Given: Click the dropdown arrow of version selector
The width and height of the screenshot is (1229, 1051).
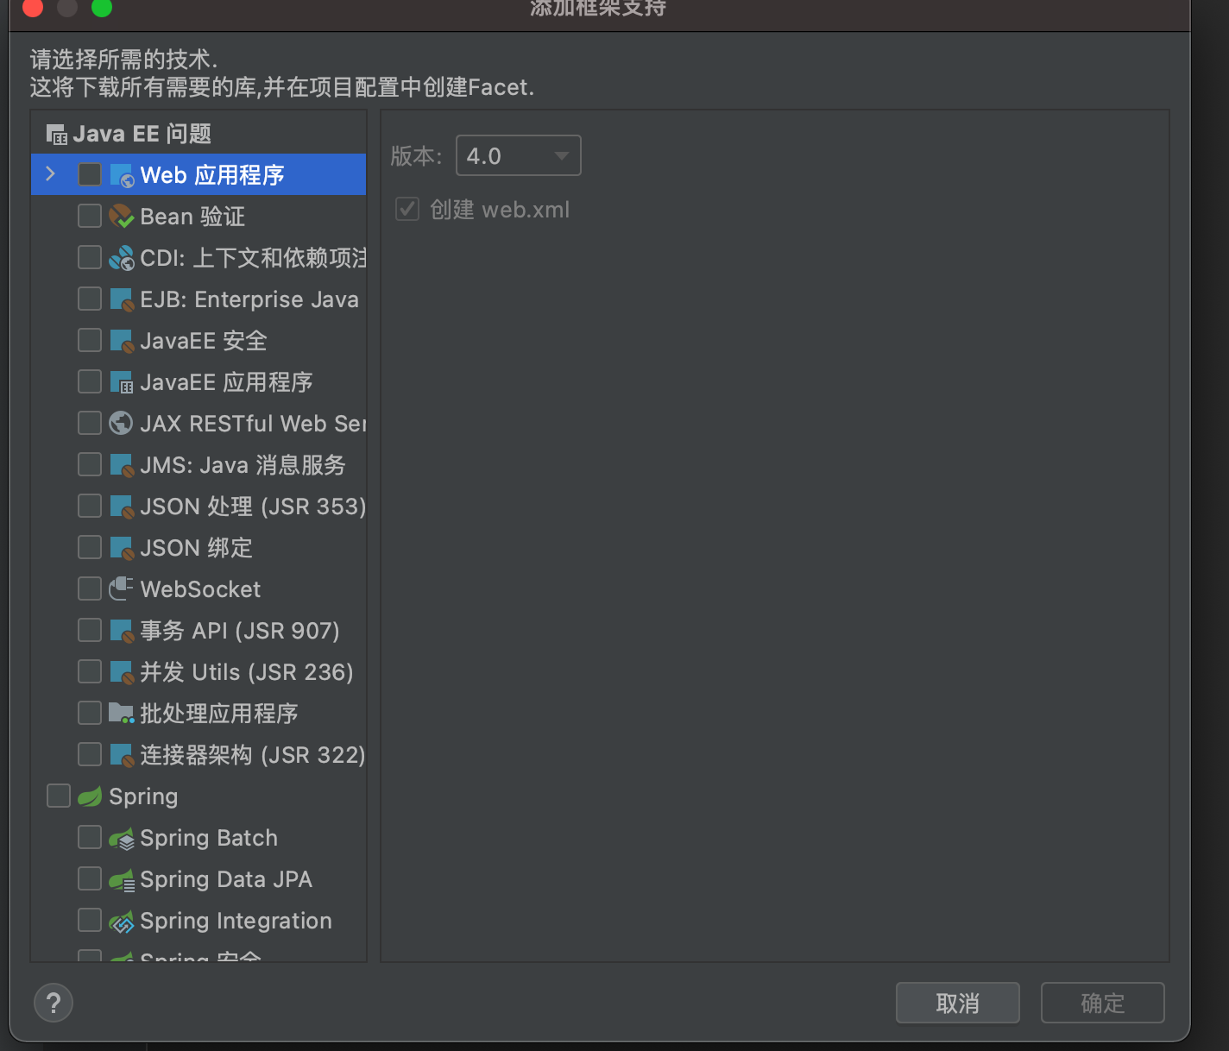Looking at the screenshot, I should 562,155.
